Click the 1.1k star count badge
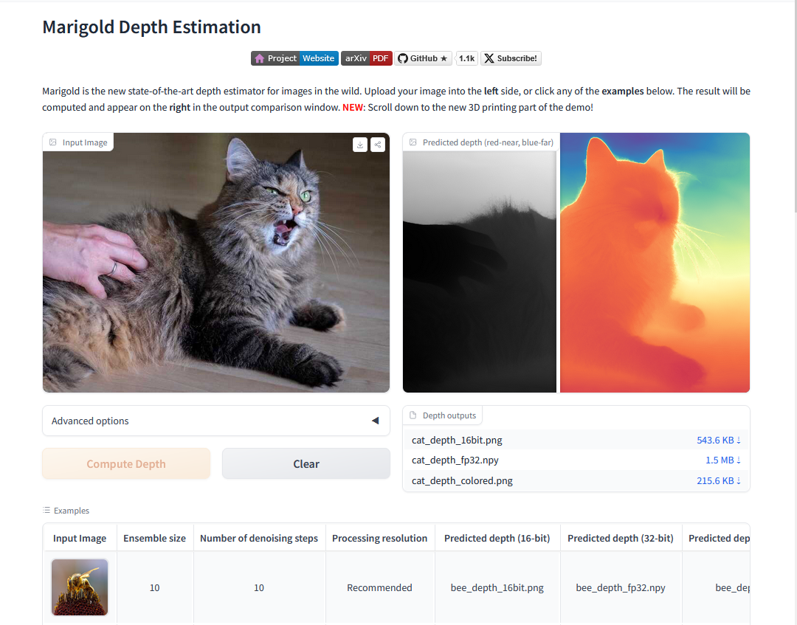This screenshot has height=625, width=797. point(466,58)
